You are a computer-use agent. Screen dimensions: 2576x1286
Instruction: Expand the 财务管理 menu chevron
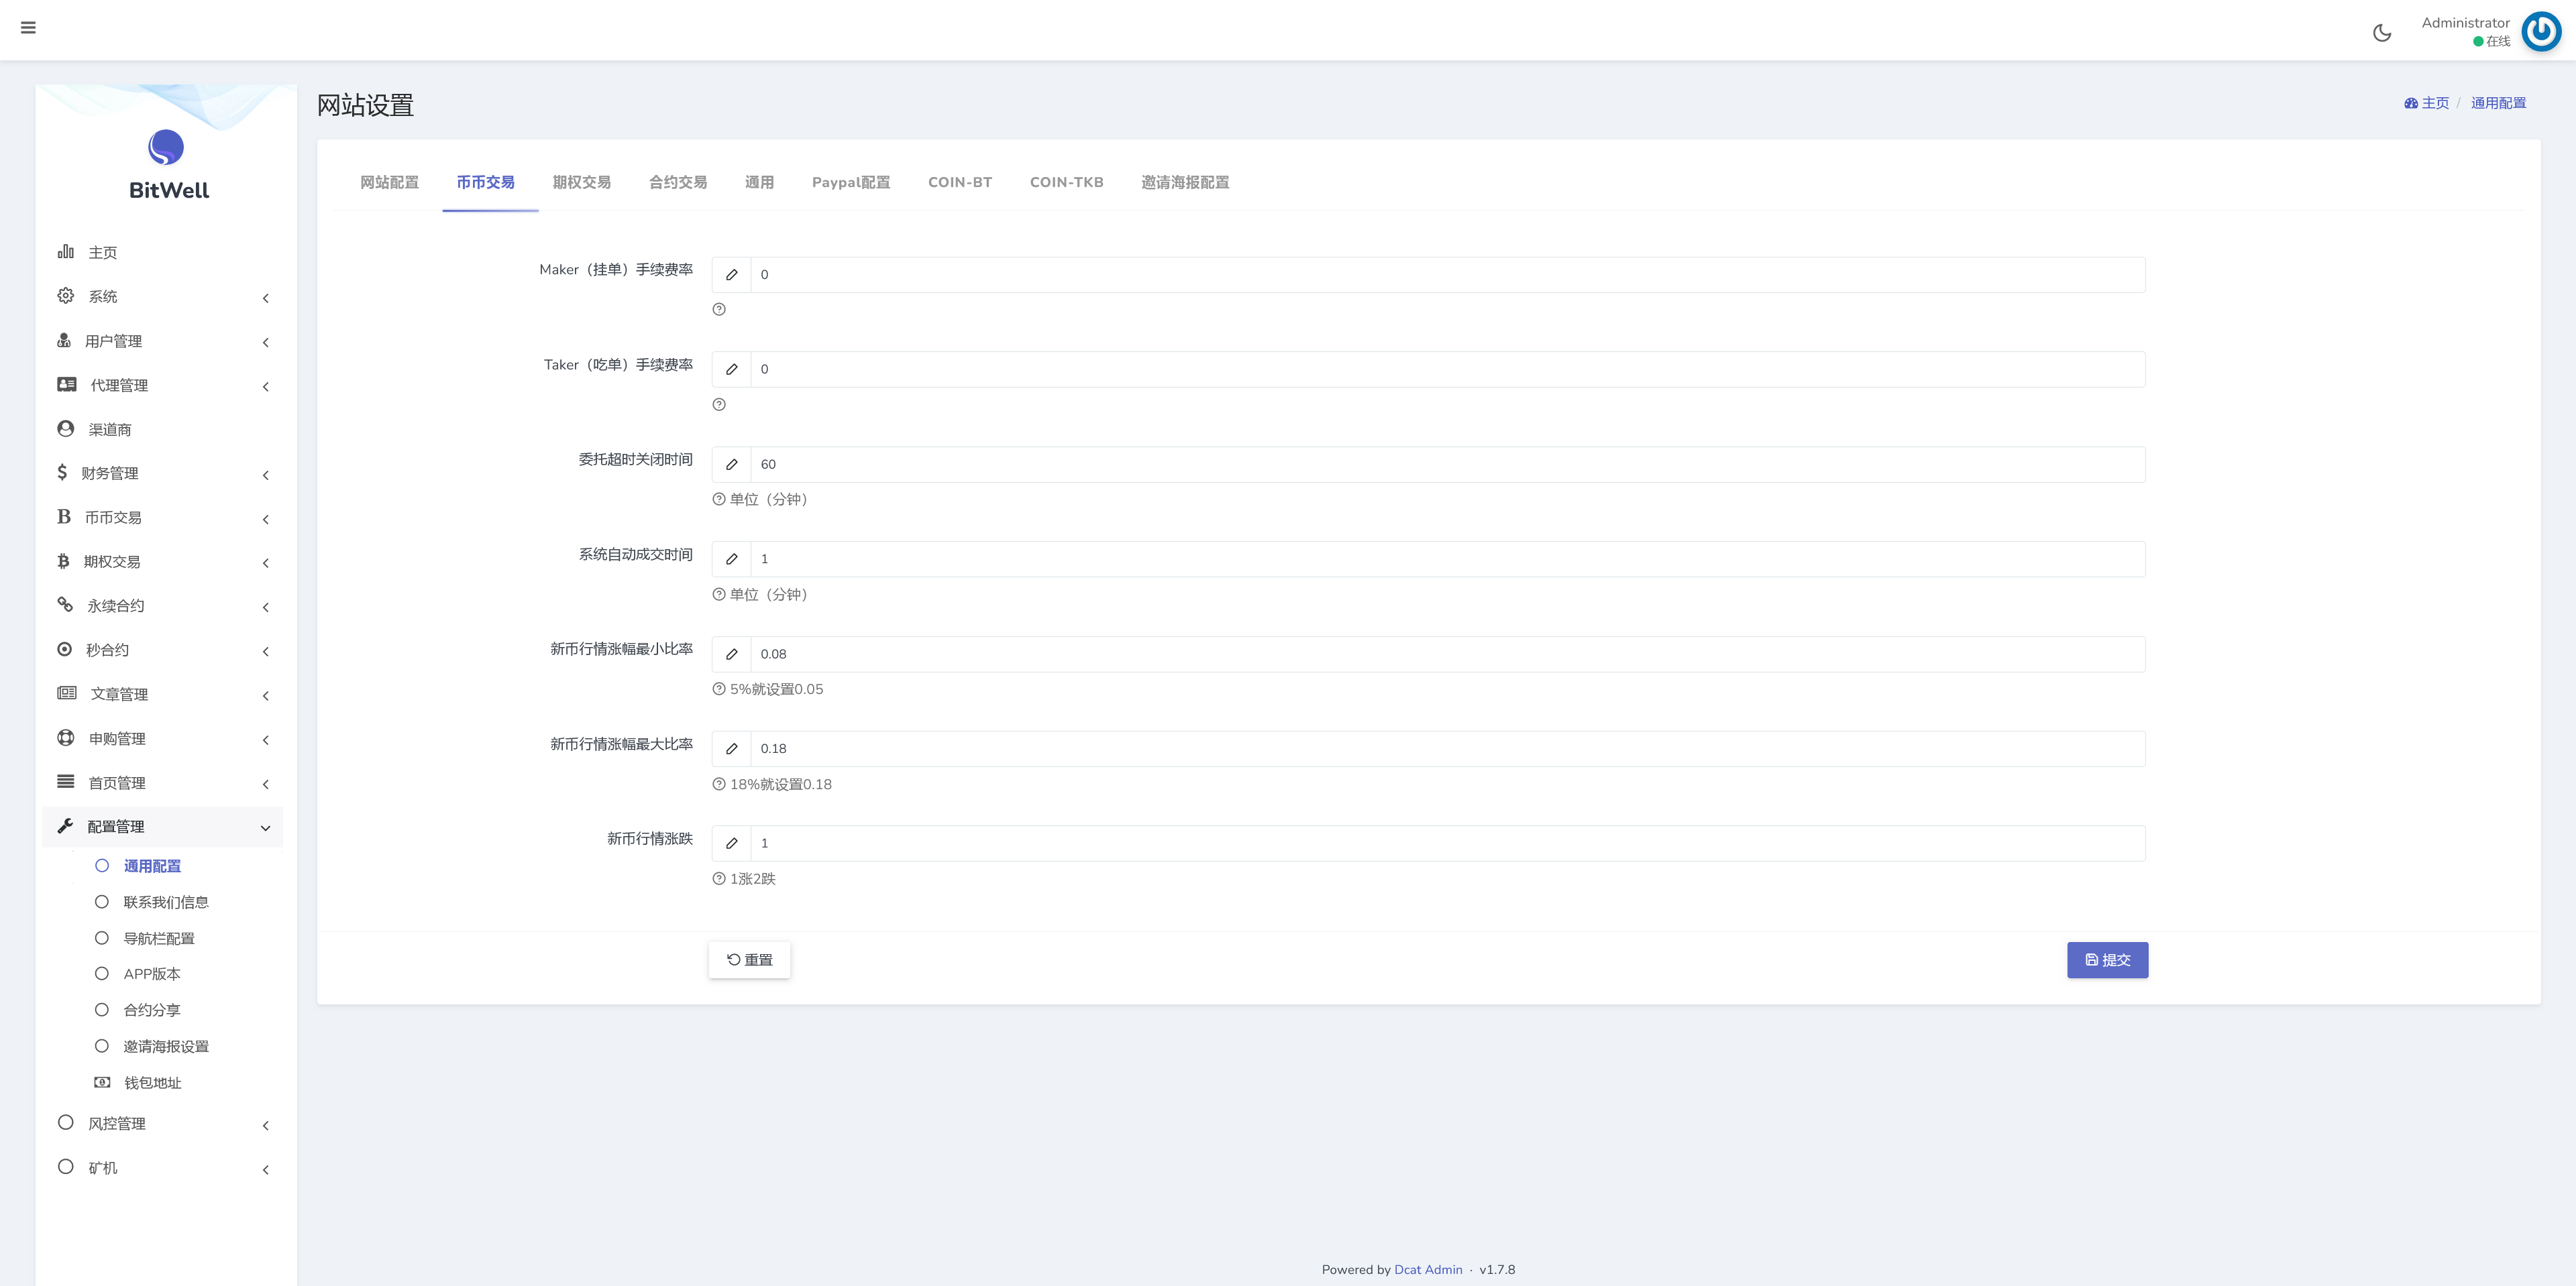click(x=266, y=475)
